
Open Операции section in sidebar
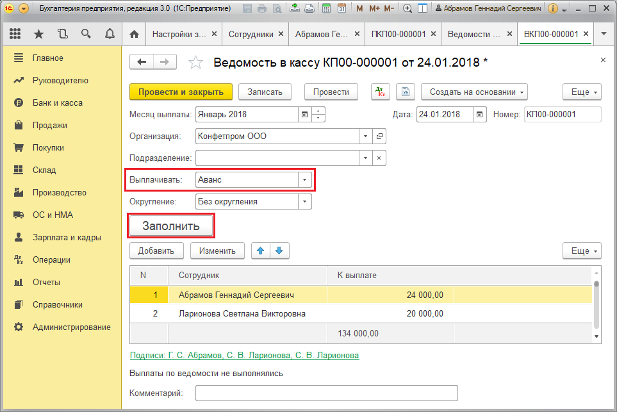coord(51,260)
